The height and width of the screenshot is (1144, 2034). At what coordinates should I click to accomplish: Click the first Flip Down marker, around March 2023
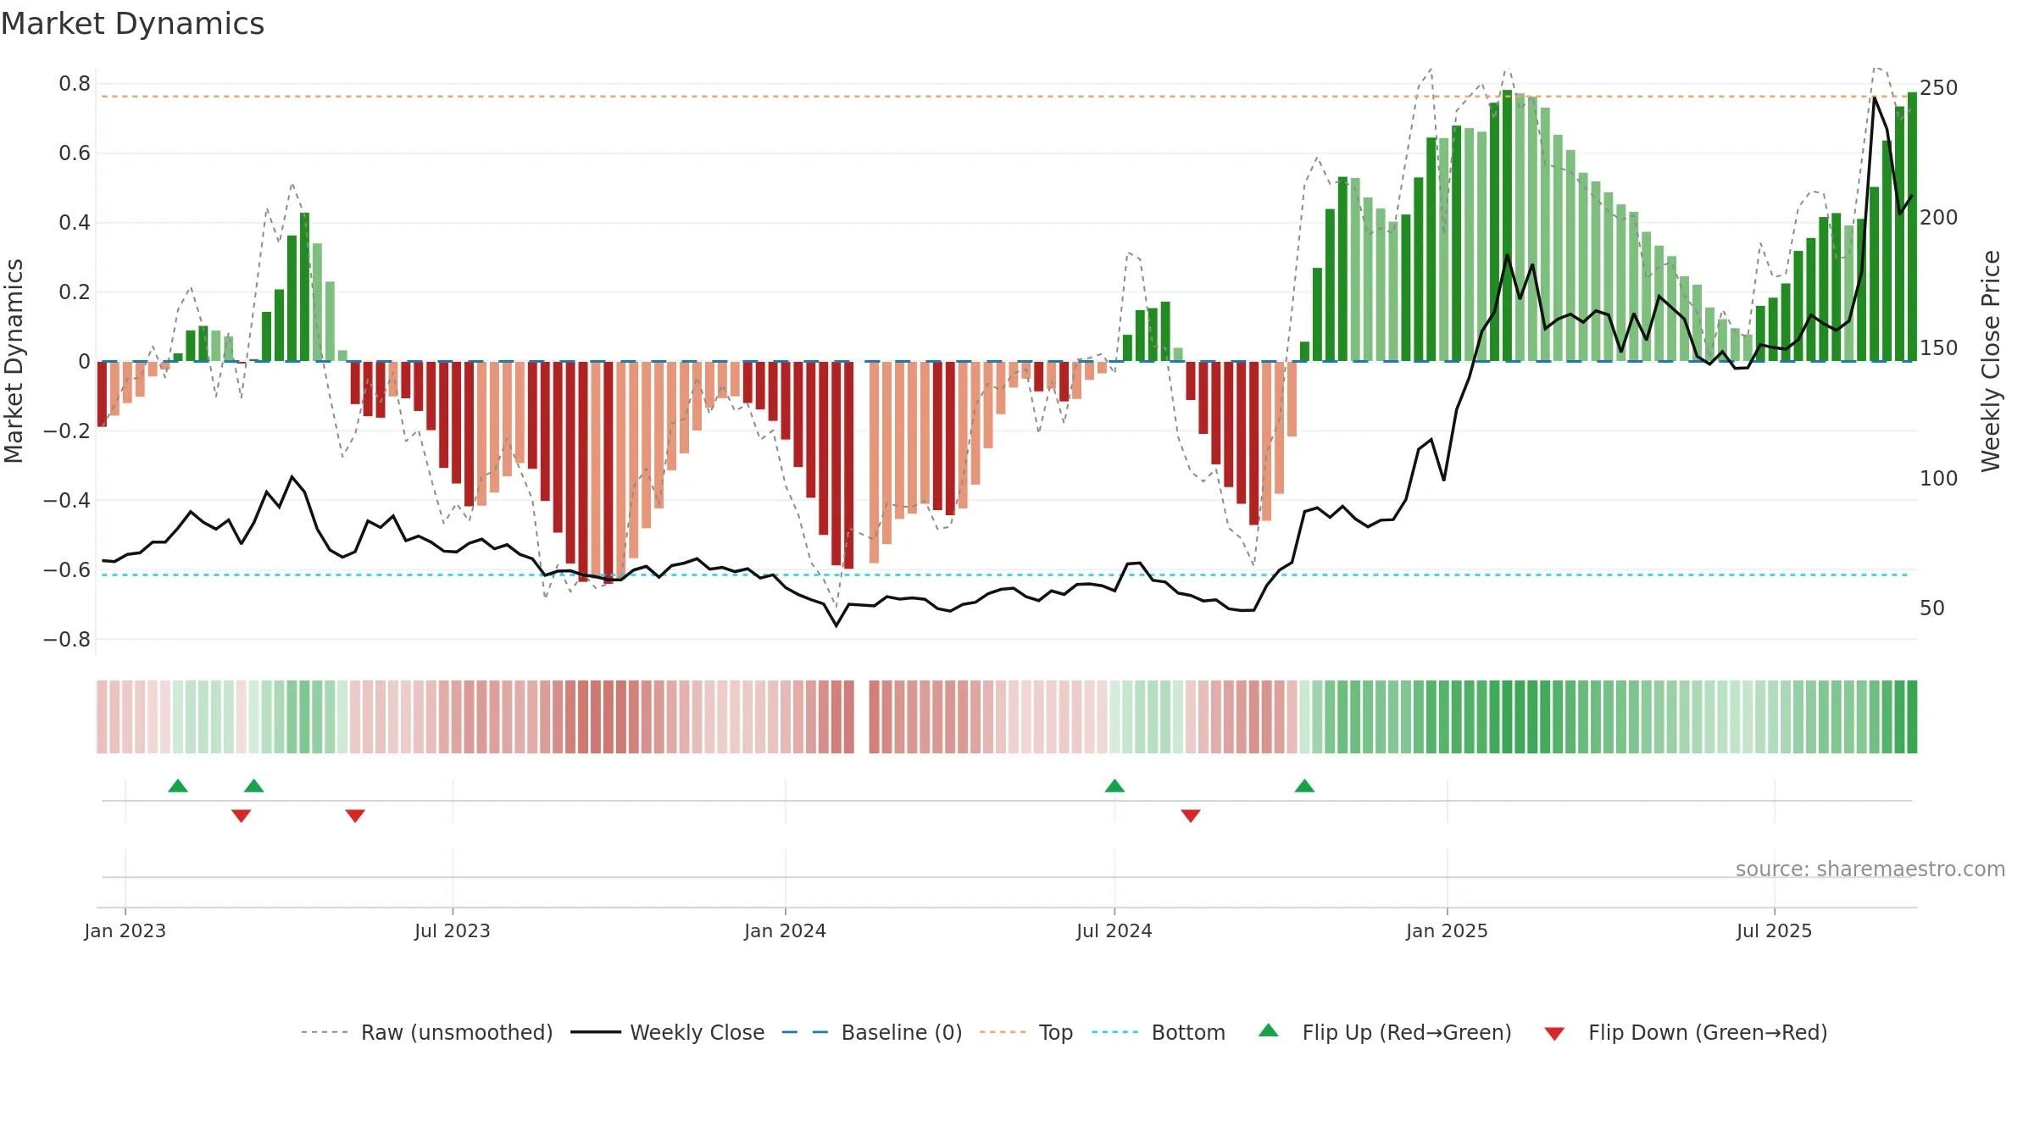[x=241, y=816]
